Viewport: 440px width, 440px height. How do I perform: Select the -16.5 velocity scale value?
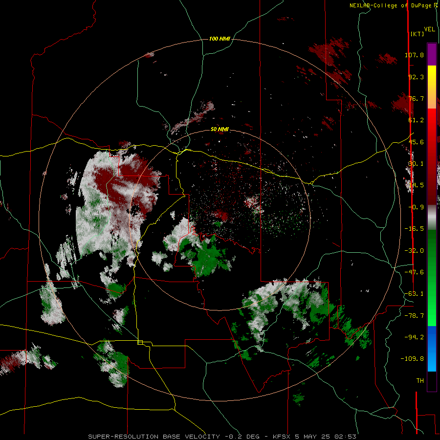[414, 229]
